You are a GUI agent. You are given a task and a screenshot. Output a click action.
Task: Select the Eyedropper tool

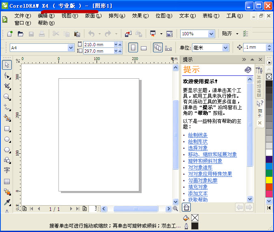point(7,202)
